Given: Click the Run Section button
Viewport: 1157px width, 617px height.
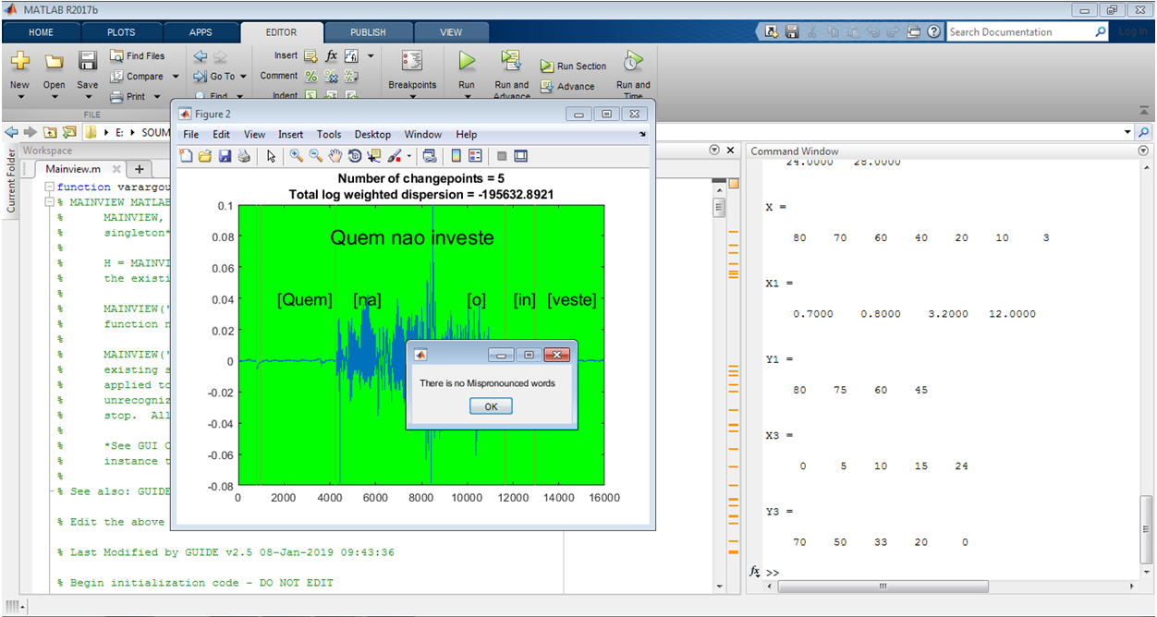Looking at the screenshot, I should (x=573, y=67).
